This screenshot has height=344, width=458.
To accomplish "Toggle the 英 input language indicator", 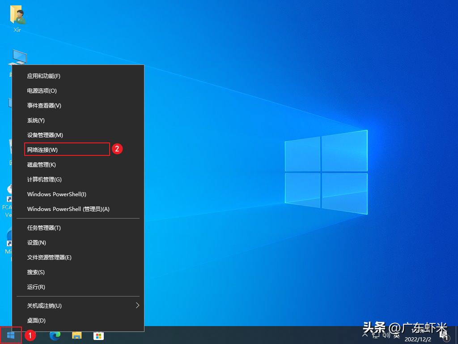I will click(398, 335).
